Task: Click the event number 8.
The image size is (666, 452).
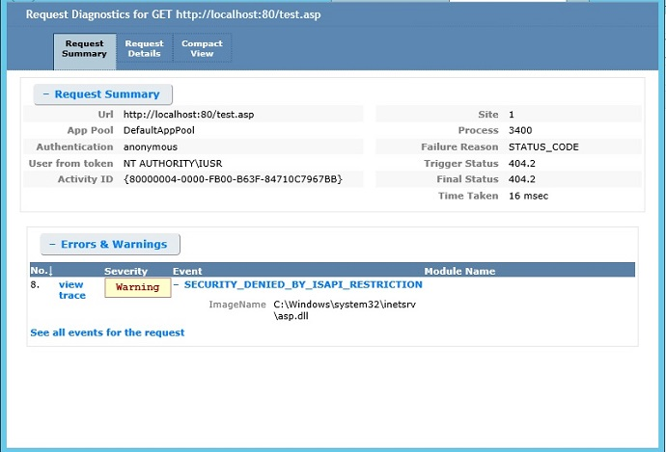Action: click(x=35, y=284)
